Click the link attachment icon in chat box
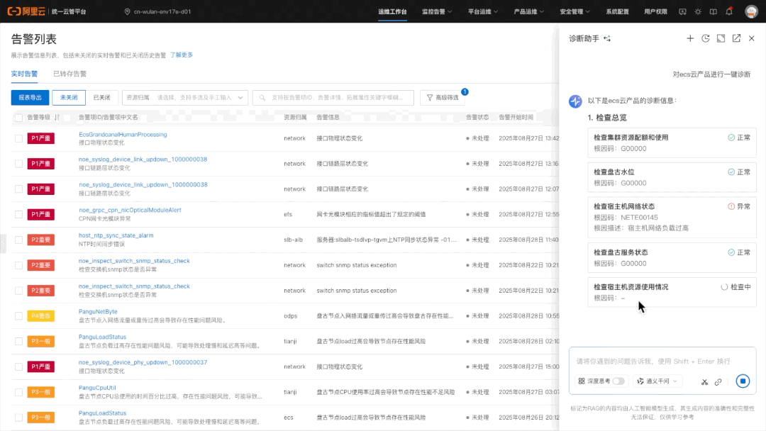 (x=718, y=381)
